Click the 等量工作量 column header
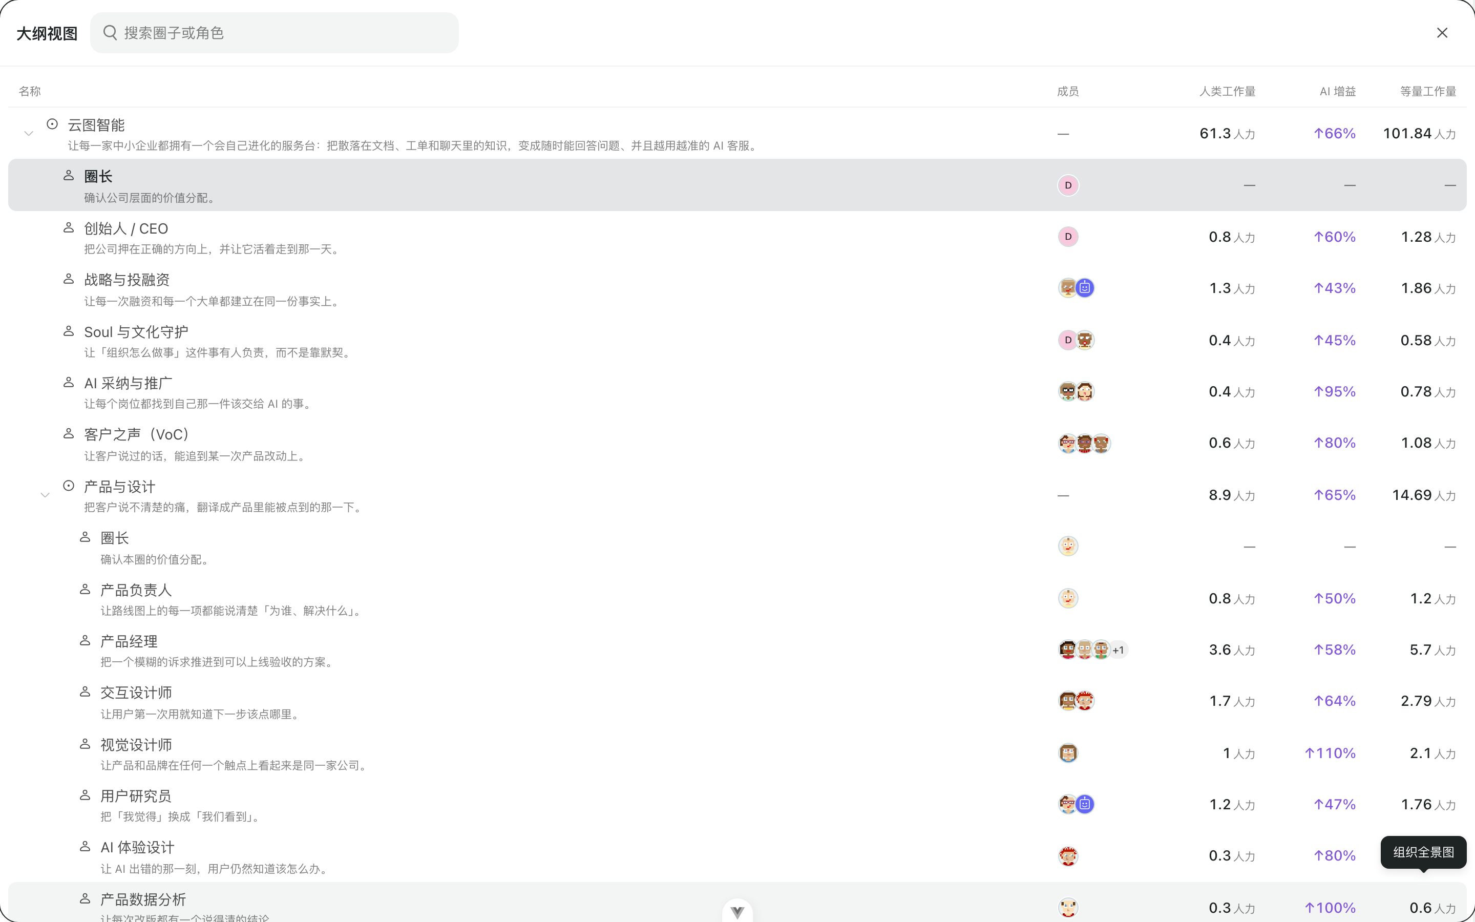Viewport: 1475px width, 922px height. [1428, 92]
